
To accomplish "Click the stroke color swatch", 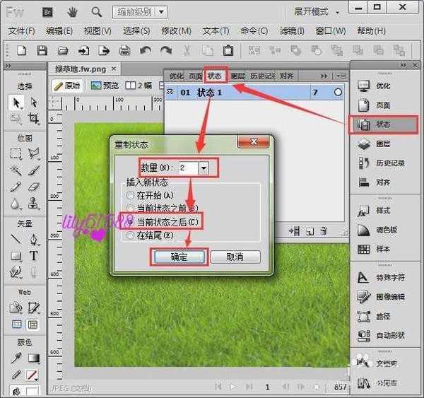I will pos(33,375).
